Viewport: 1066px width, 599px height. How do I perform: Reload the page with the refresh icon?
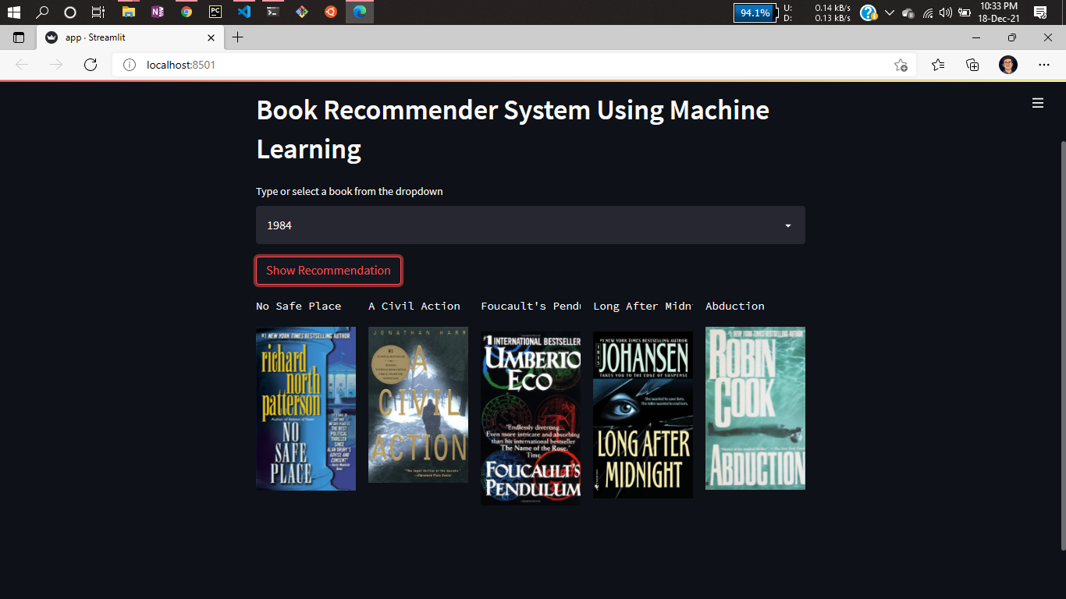[91, 65]
